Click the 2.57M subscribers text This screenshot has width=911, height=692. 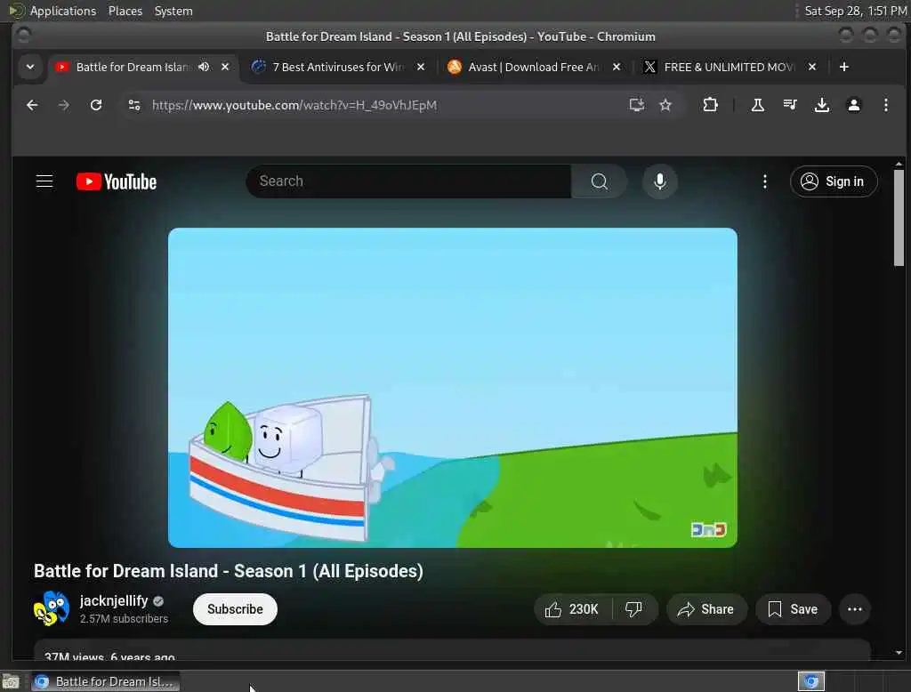coord(124,619)
